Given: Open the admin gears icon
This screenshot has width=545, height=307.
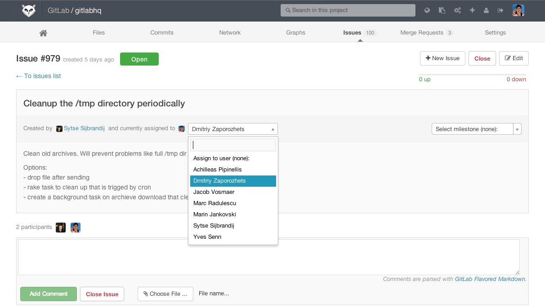Looking at the screenshot, I should (x=457, y=10).
